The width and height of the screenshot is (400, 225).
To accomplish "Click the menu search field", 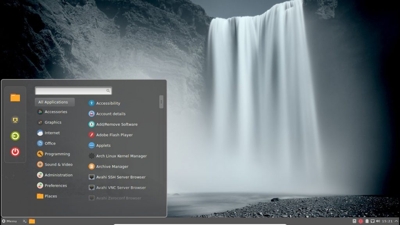I will point(73,91).
